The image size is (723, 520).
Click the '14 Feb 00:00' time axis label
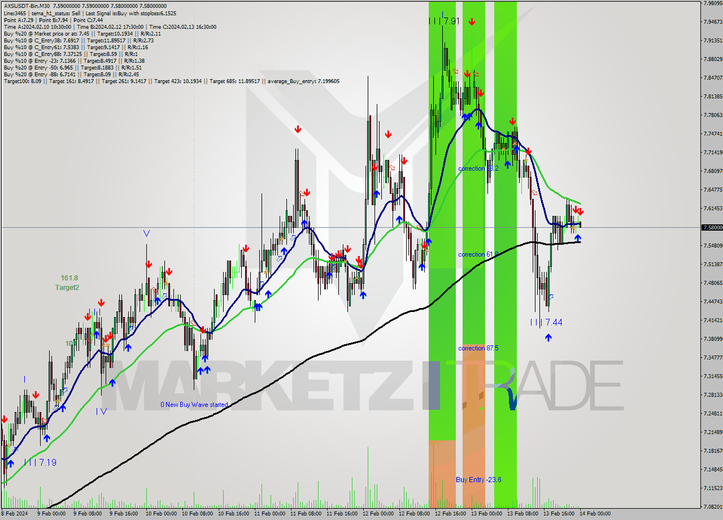pyautogui.click(x=595, y=514)
